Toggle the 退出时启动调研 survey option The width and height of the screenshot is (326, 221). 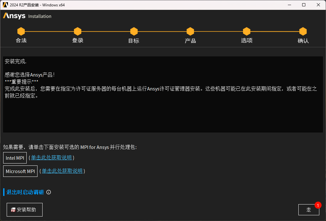[25, 192]
